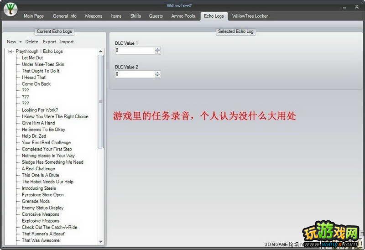
Task: Select That Was Awesome! log
Action: 41,240
